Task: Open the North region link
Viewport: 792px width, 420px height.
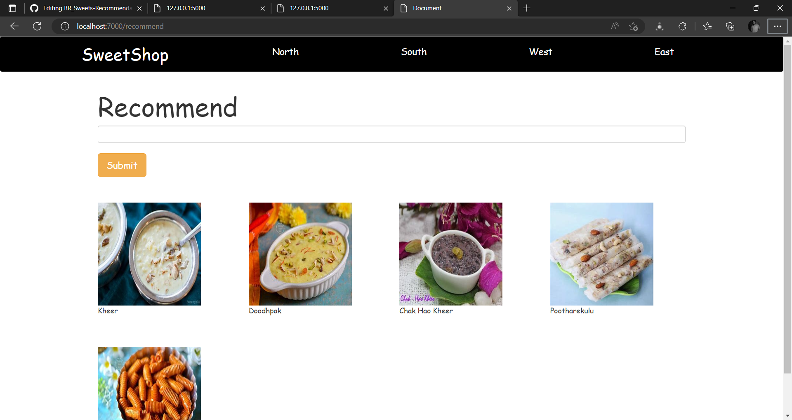Action: (285, 52)
